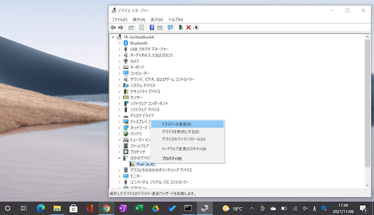374x215 pixels.
Task: Choose デバイスのアンインストール(U) from context menu
Action: [183, 139]
